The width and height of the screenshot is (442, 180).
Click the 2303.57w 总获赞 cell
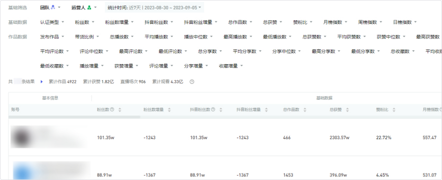pos(339,138)
